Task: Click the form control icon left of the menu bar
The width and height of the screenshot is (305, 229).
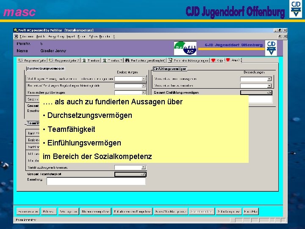Action: [16, 36]
